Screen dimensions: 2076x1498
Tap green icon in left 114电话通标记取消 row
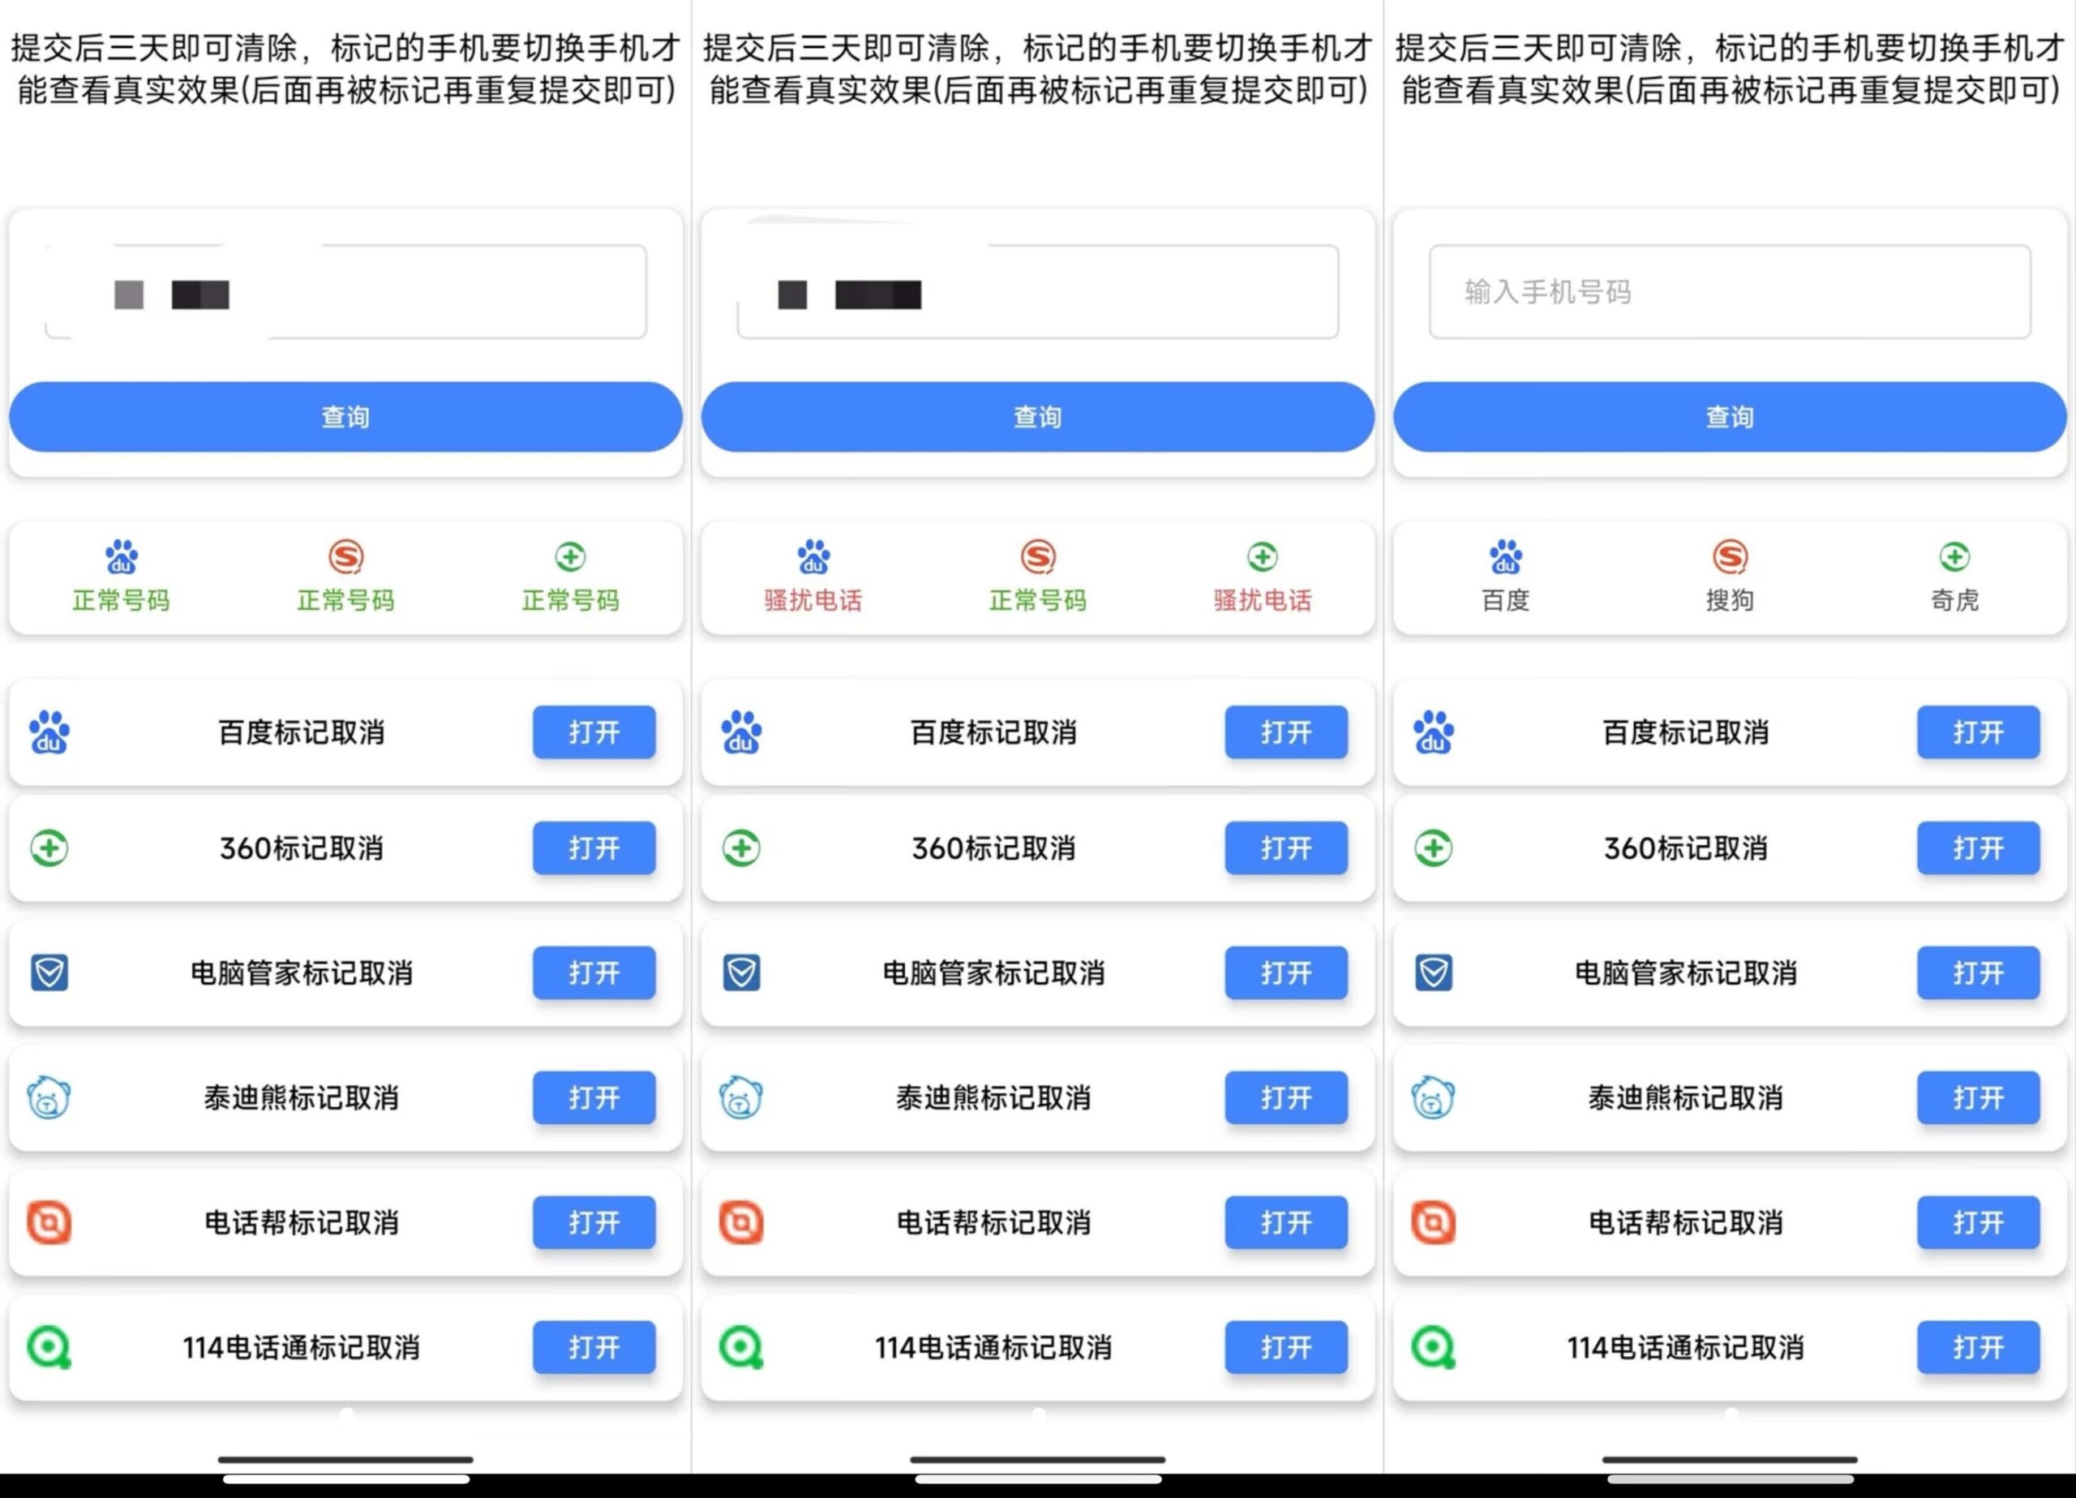pyautogui.click(x=49, y=1347)
